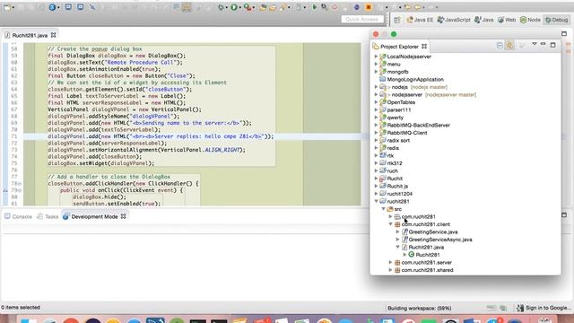Open the Console tab

(18, 216)
